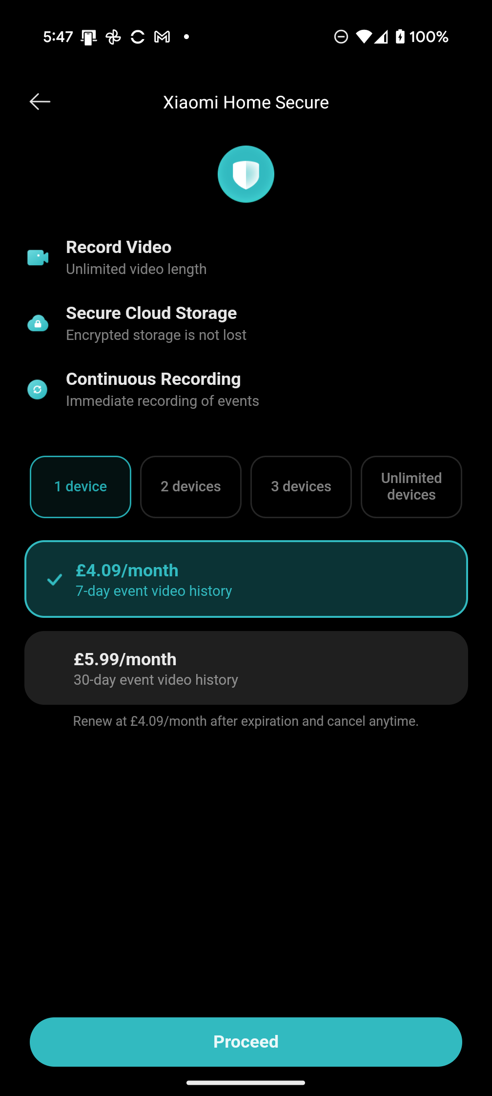
Task: Choose the 3 devices option
Action: (x=301, y=487)
